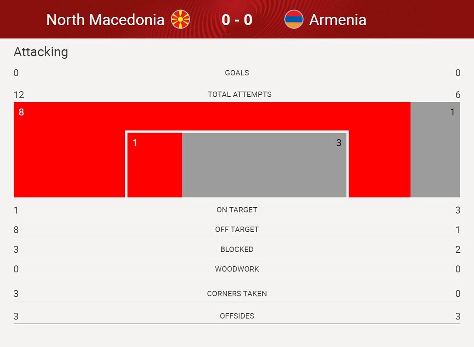
Task: Open the North Macedonia team name link
Action: coord(105,19)
